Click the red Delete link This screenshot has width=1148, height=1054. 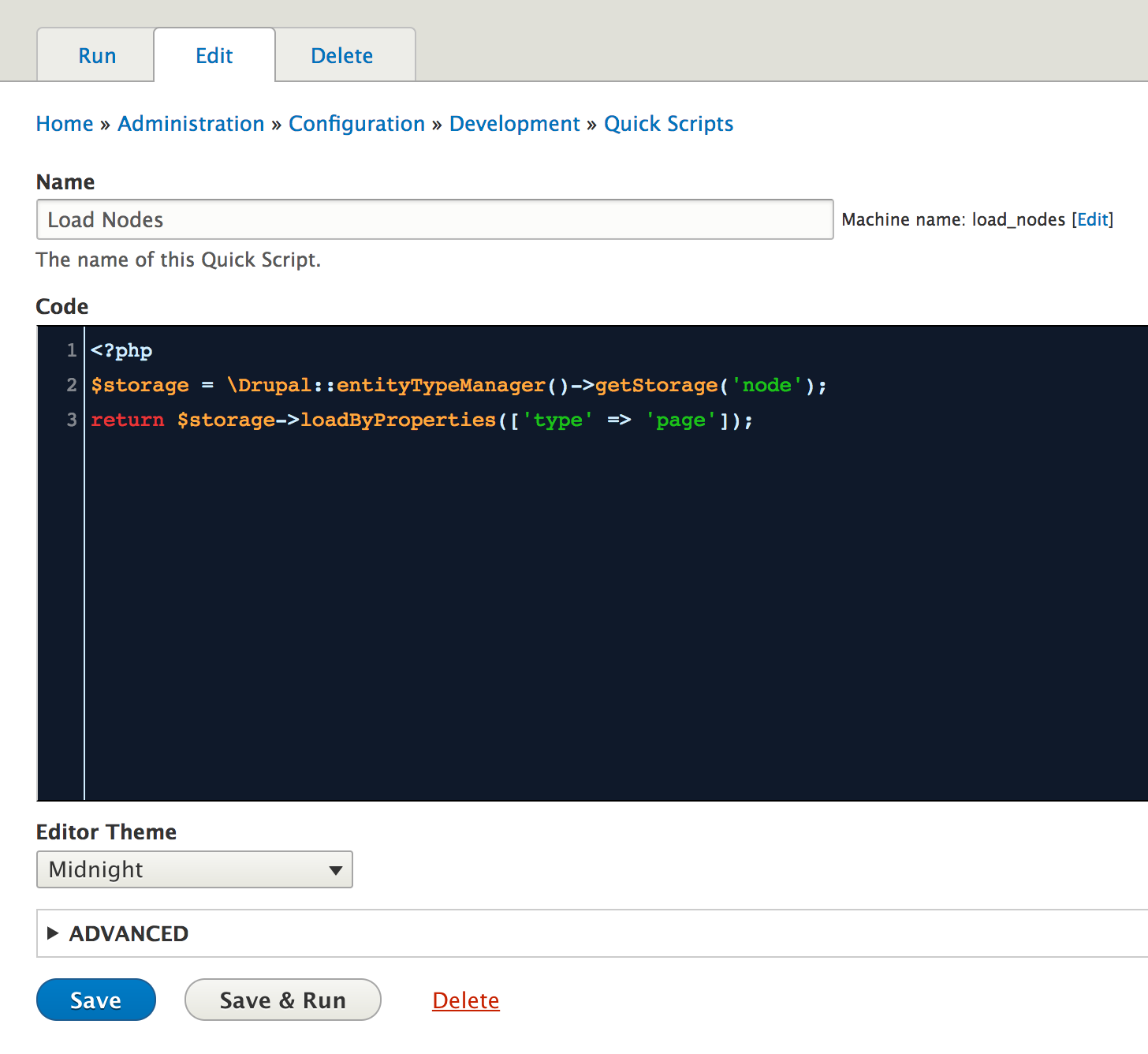466,1000
